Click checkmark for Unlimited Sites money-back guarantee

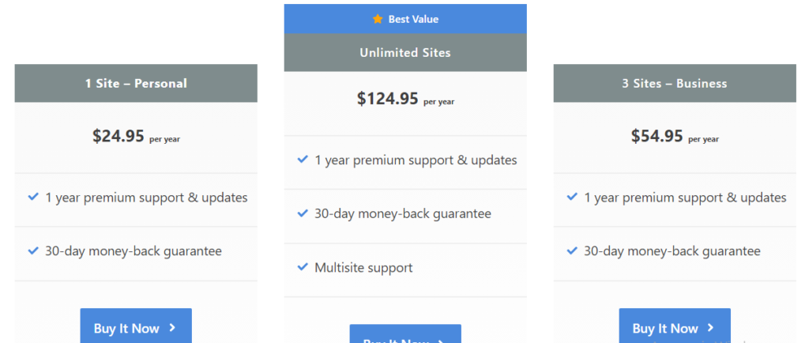[303, 213]
